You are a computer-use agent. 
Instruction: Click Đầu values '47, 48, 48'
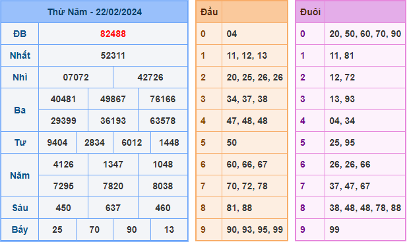[247, 121]
